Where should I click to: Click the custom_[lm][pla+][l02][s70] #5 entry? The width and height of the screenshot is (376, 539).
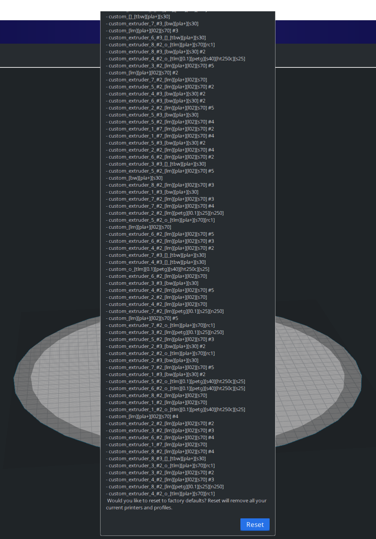click(x=143, y=318)
